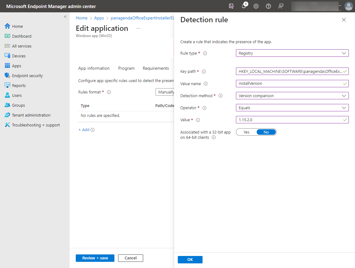355x268 pixels.
Task: Click the Review + save button
Action: [x=95, y=258]
